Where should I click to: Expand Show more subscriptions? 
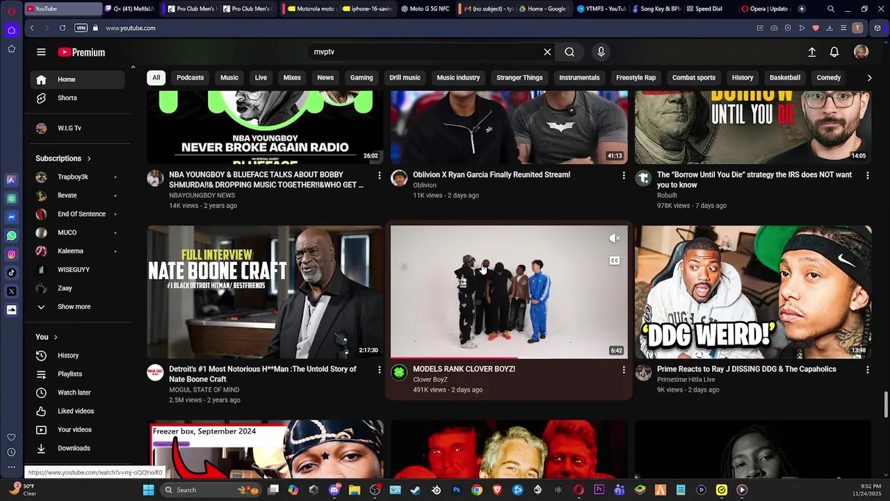coord(77,307)
